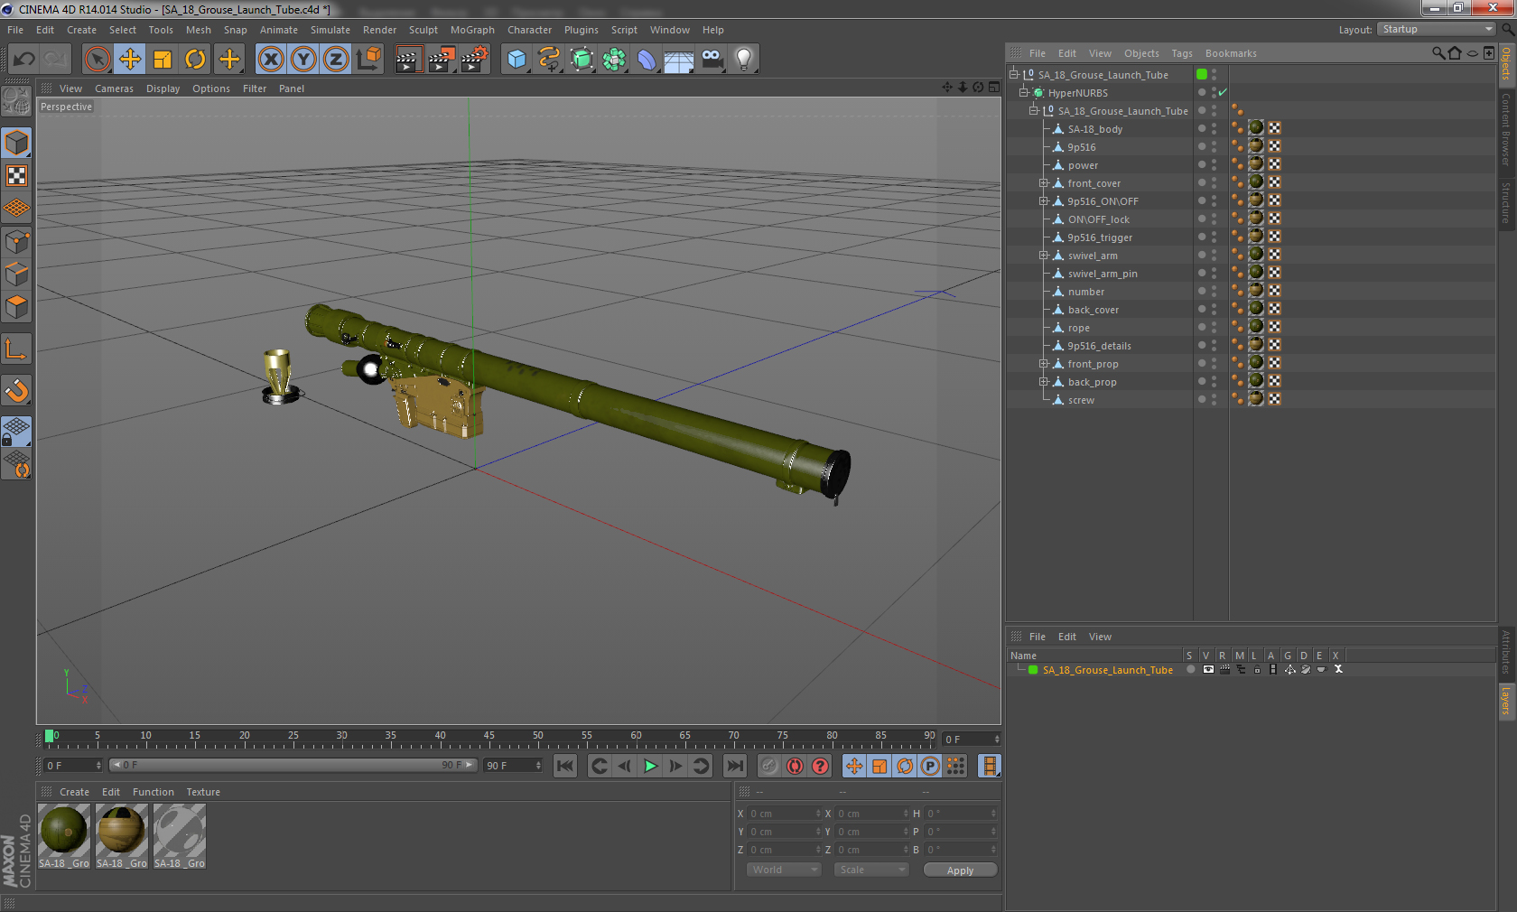Render active view clapperboard icon

click(409, 60)
